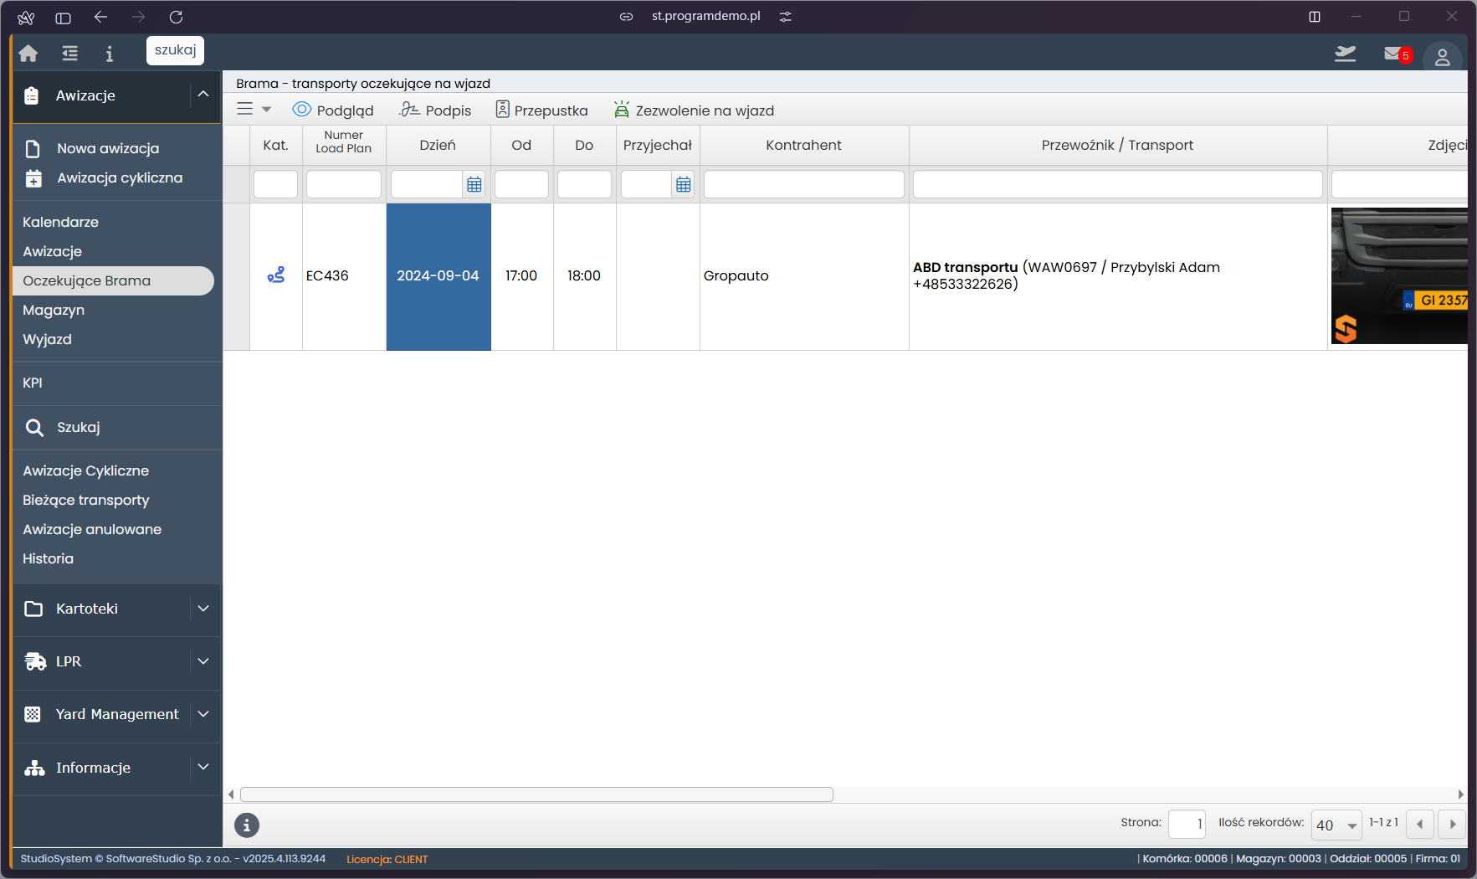Viewport: 1477px width, 879px height.
Task: Click the Podgląd eye icon
Action: (x=302, y=110)
